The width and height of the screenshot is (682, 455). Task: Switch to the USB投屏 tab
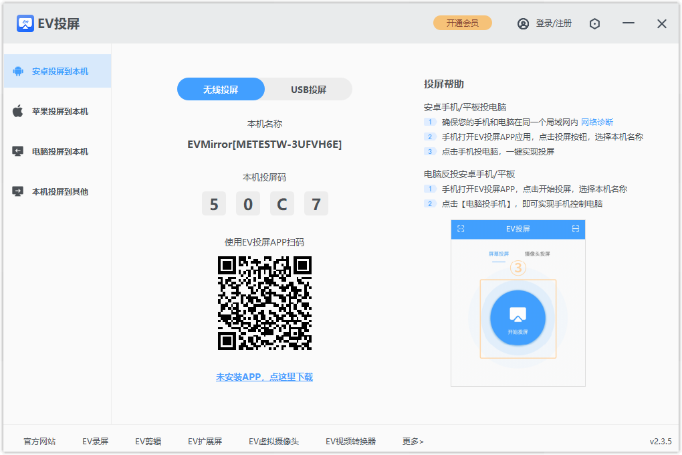point(308,88)
